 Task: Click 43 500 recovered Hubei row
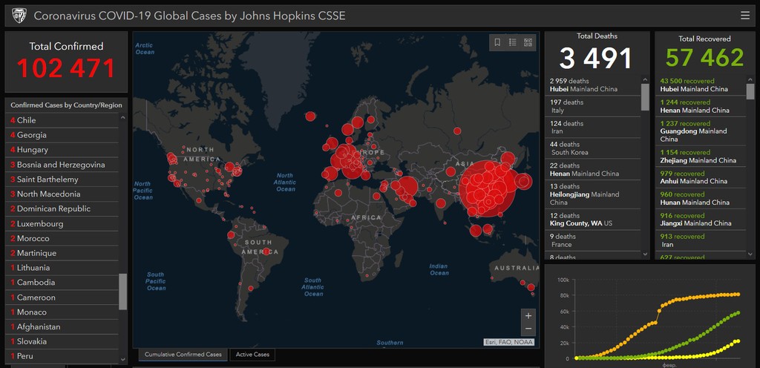click(701, 85)
